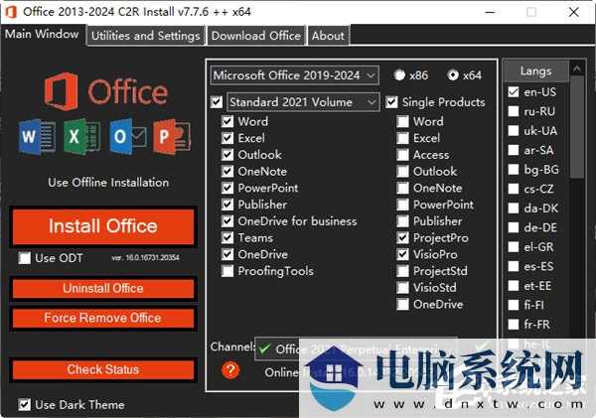Uncheck PowerPoint in the suite list
This screenshot has width=596, height=418.
(x=227, y=188)
